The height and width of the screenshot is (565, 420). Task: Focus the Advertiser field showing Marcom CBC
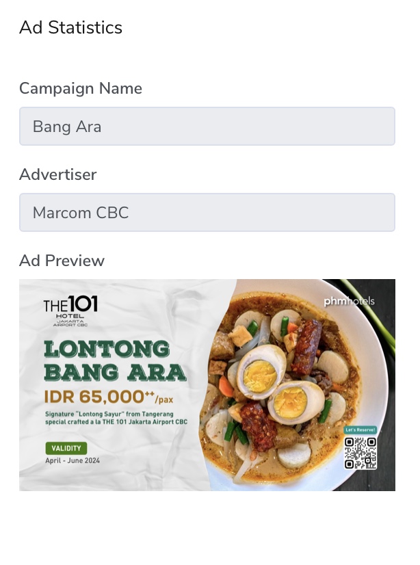tap(207, 213)
